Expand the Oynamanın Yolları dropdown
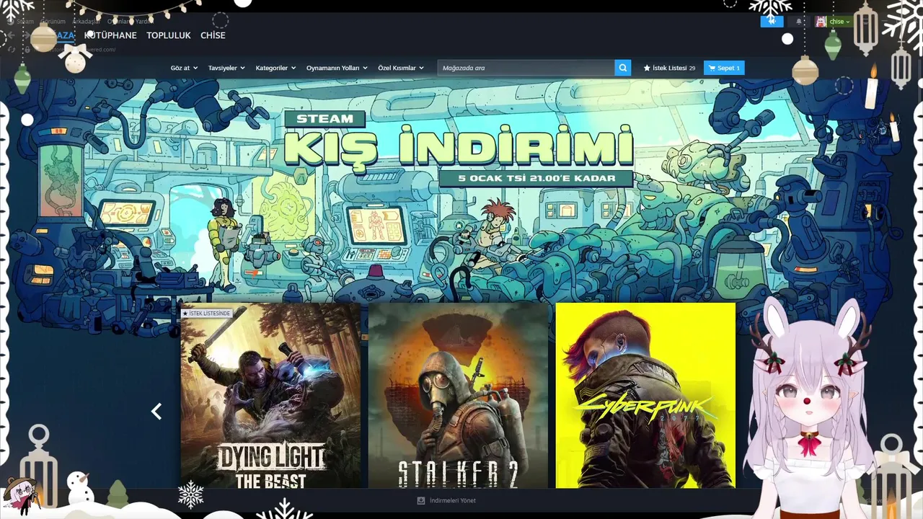Image resolution: width=923 pixels, height=519 pixels. tap(337, 68)
